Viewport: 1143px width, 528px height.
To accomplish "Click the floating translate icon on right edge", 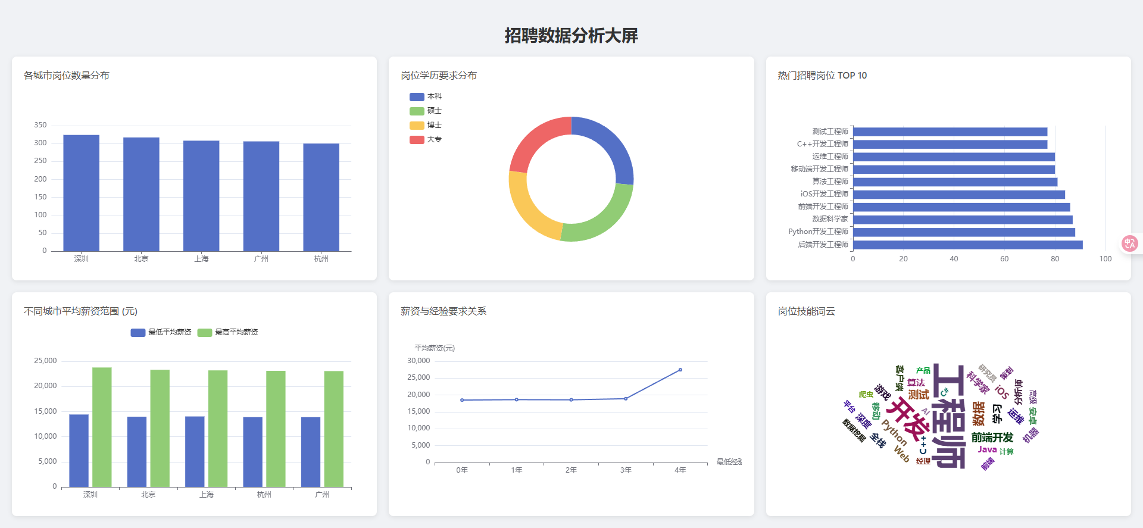I will (x=1129, y=243).
